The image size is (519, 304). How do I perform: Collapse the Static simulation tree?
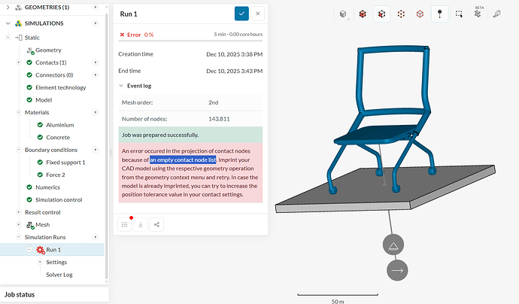8,38
